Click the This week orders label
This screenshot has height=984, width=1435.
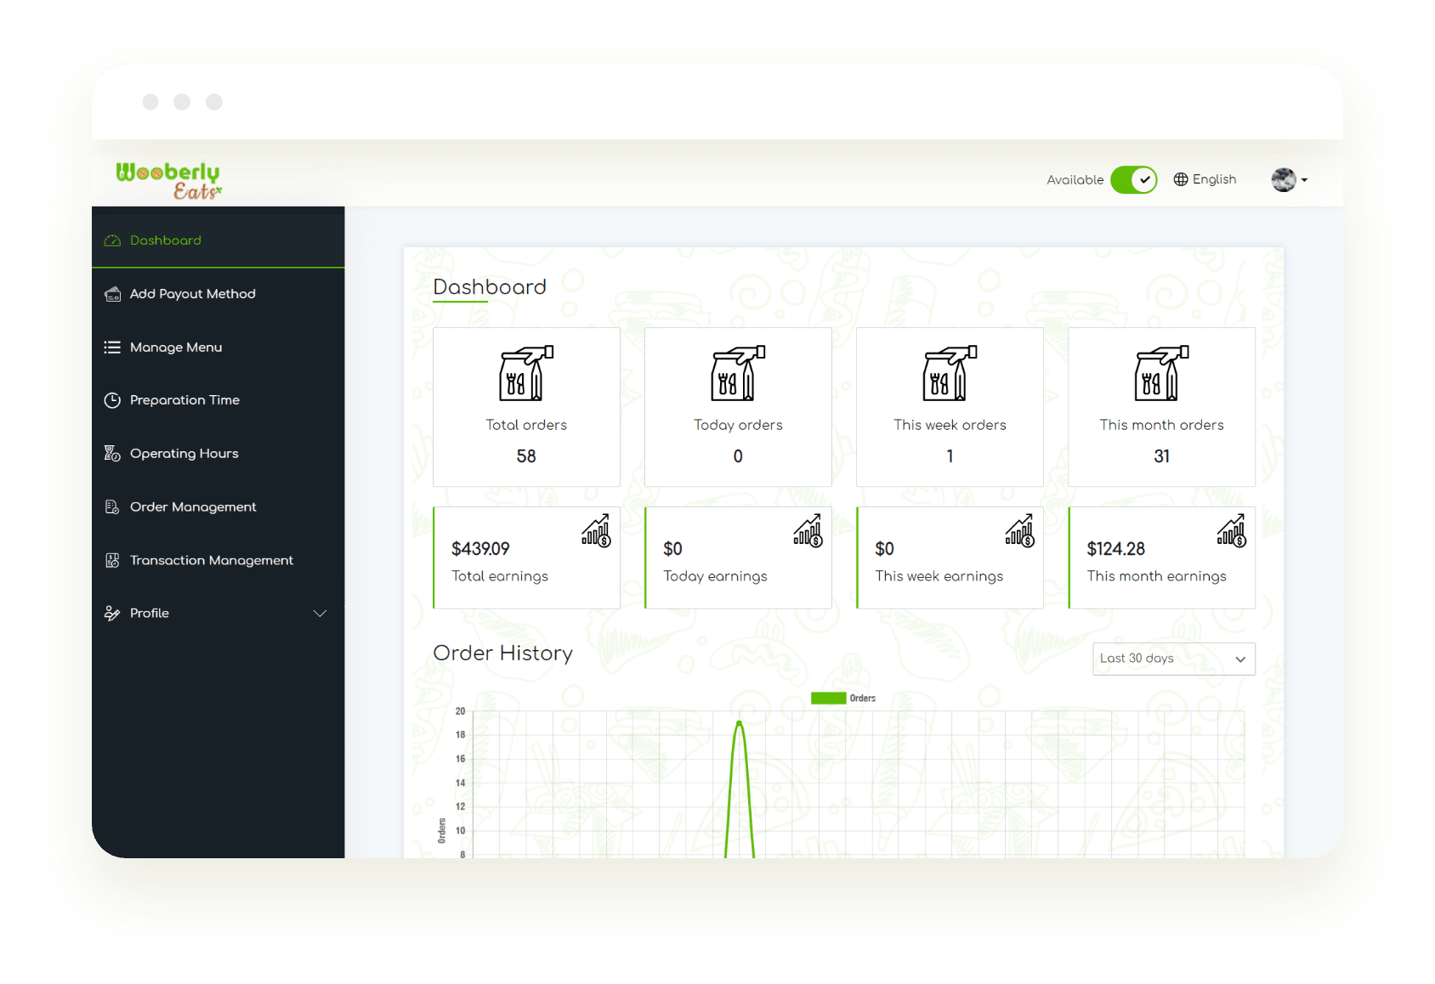point(950,425)
